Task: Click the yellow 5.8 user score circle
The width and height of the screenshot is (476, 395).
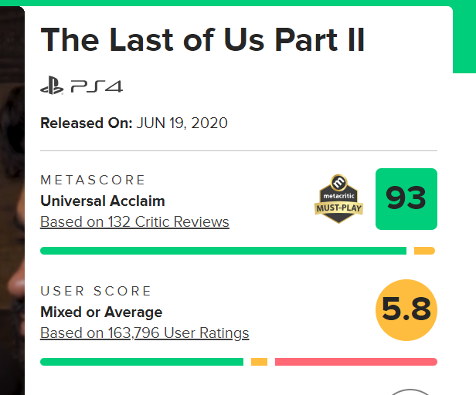Action: click(406, 310)
